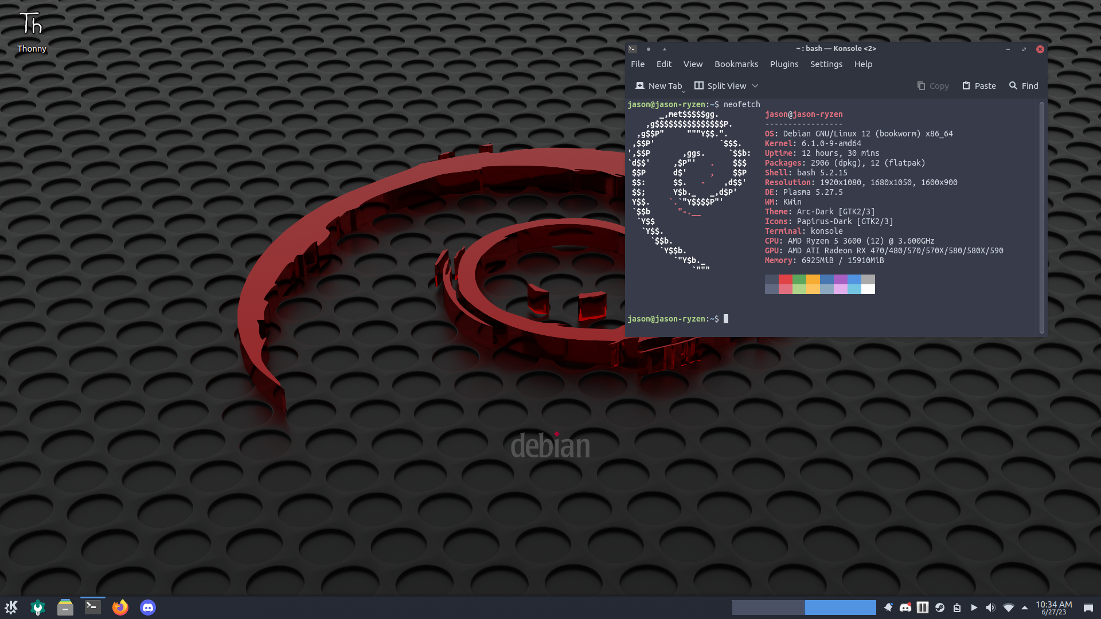Screen dimensions: 1101x619
Task: Launch the green wrench settings app in taskbar
Action: click(x=38, y=608)
